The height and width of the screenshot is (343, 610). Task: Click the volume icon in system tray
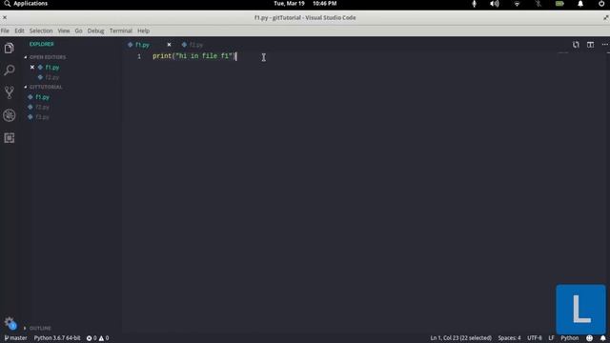click(x=495, y=4)
